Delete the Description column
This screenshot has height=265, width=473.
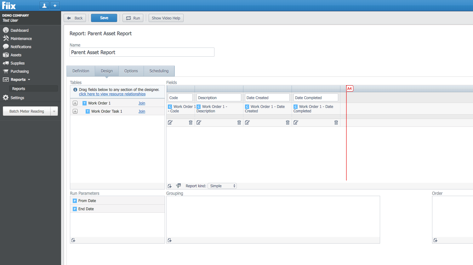pos(239,122)
